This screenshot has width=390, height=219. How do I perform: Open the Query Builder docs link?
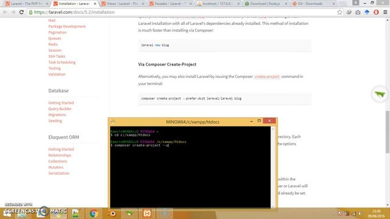[60, 108]
